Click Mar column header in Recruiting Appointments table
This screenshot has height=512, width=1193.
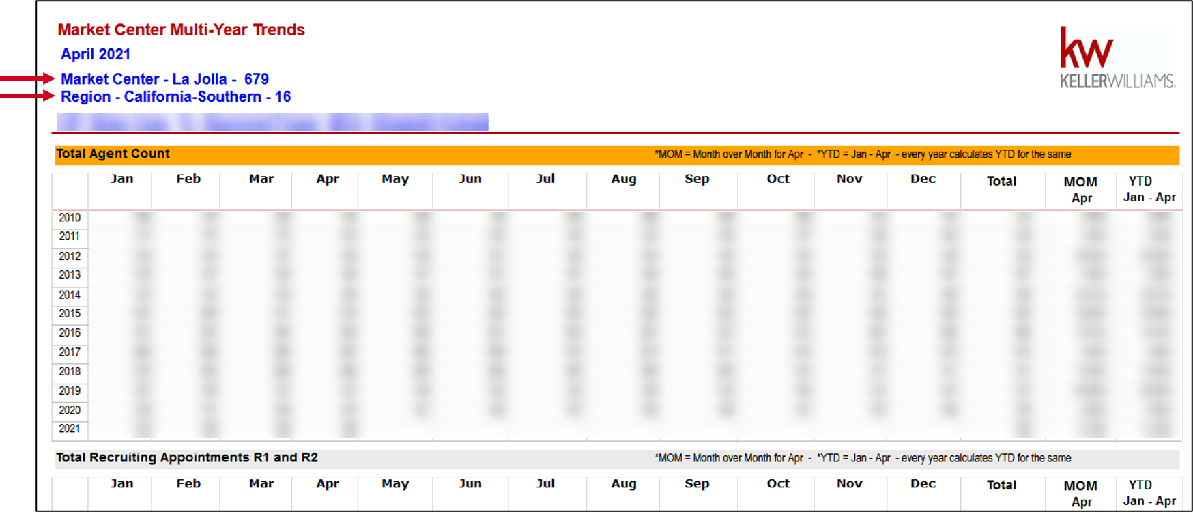pos(261,484)
